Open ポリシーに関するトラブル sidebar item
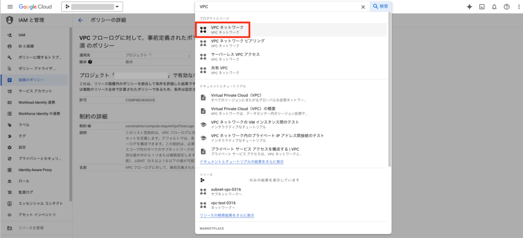Viewport: 523px width, 238px height. [35, 57]
